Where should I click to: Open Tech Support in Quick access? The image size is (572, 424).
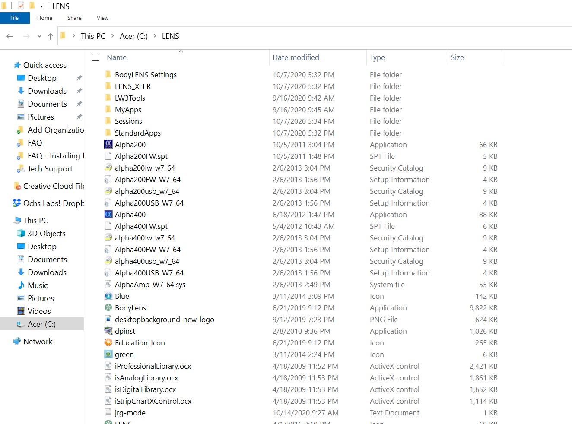(50, 168)
